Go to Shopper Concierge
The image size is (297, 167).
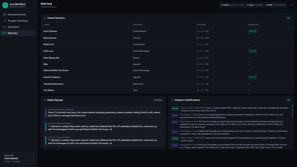[x=18, y=21]
